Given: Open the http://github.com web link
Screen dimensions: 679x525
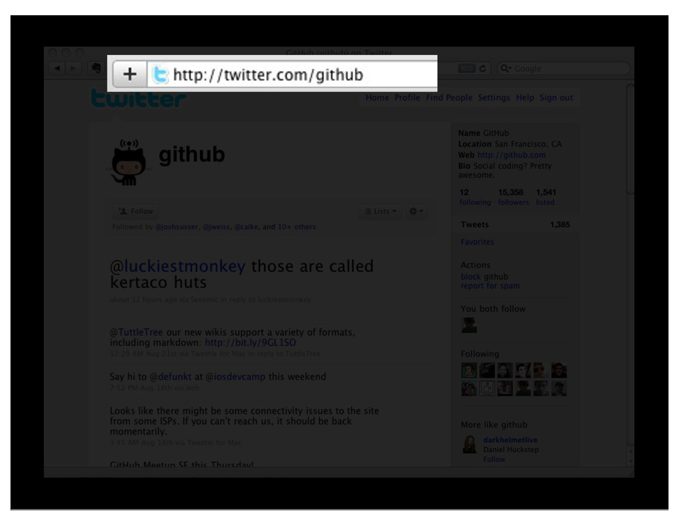Looking at the screenshot, I should point(511,155).
